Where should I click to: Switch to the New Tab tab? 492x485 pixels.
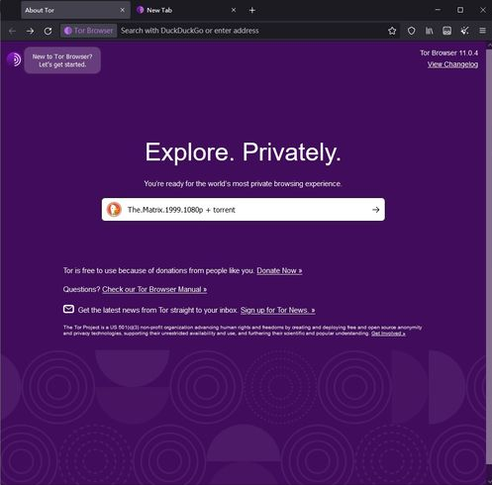pos(186,10)
